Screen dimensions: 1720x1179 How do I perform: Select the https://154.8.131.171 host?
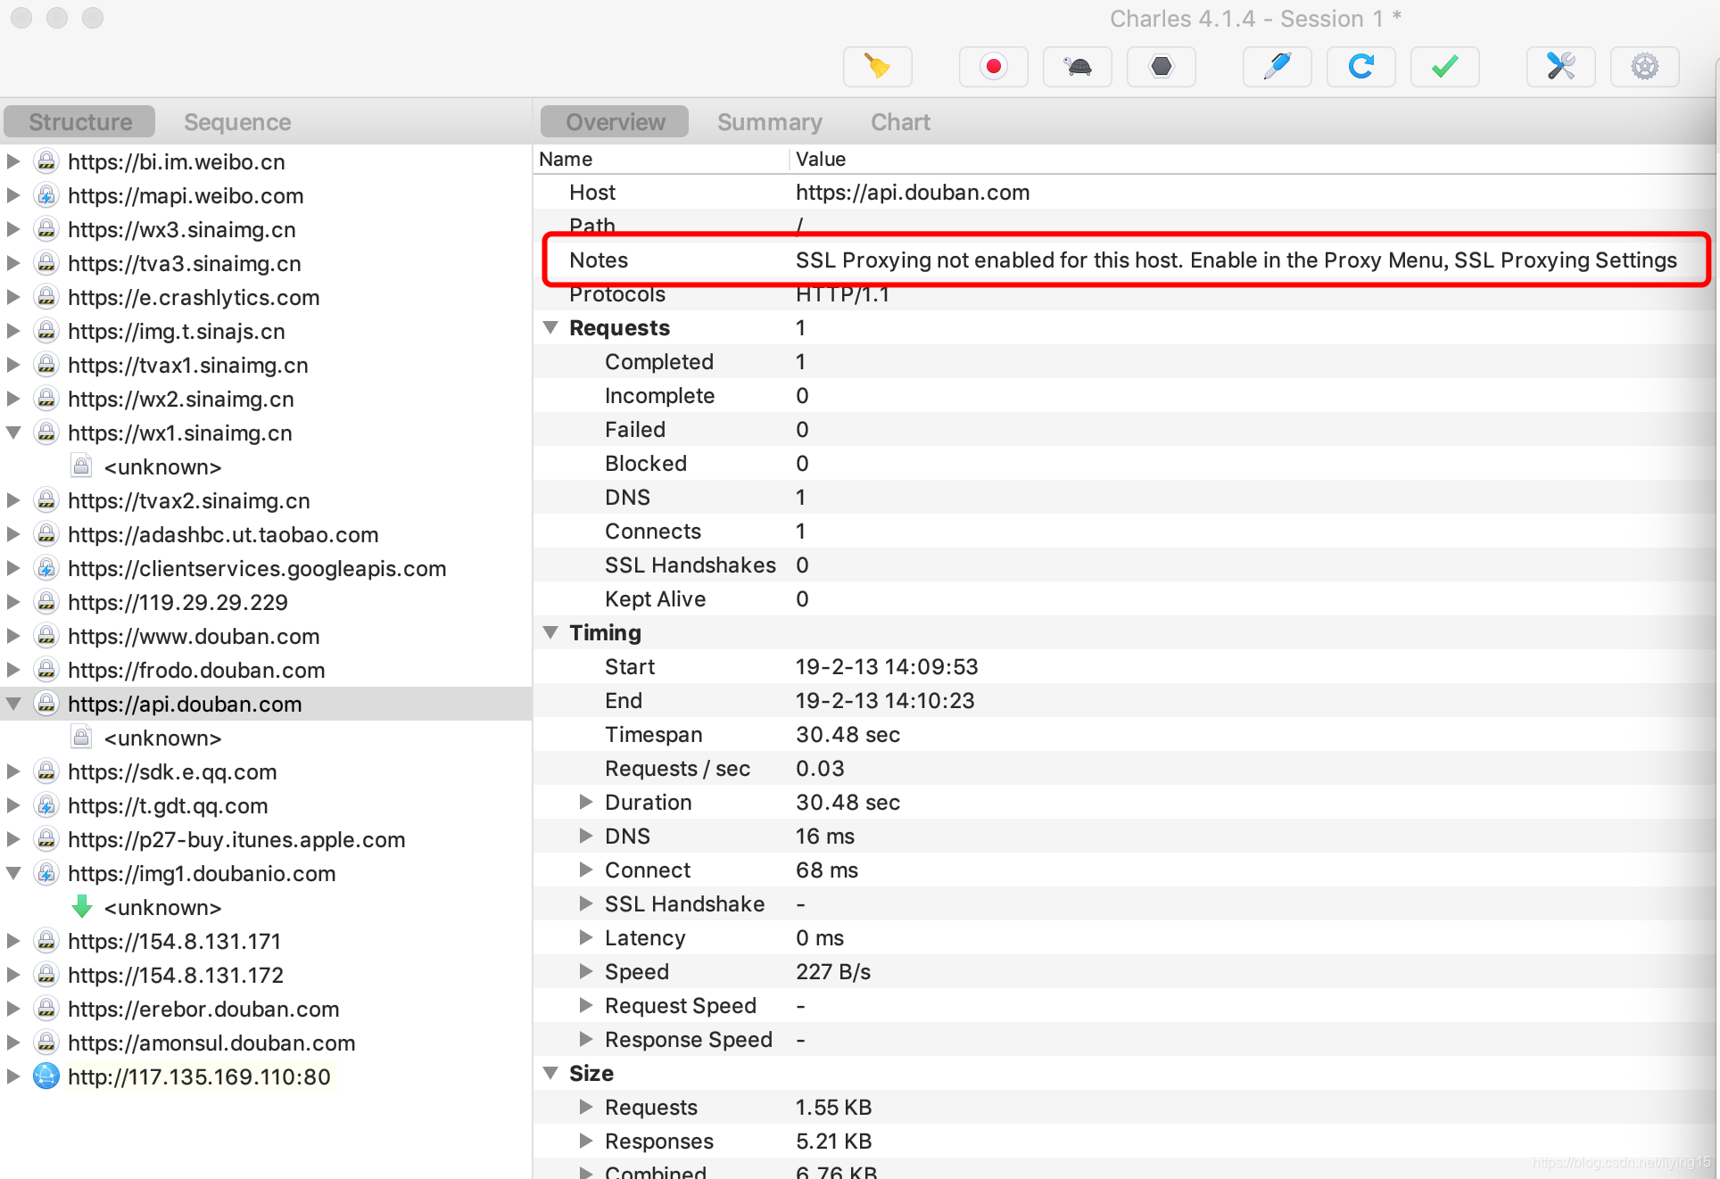tap(174, 941)
